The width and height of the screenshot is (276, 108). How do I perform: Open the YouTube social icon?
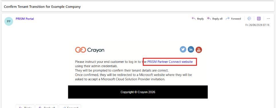click(x=199, y=50)
